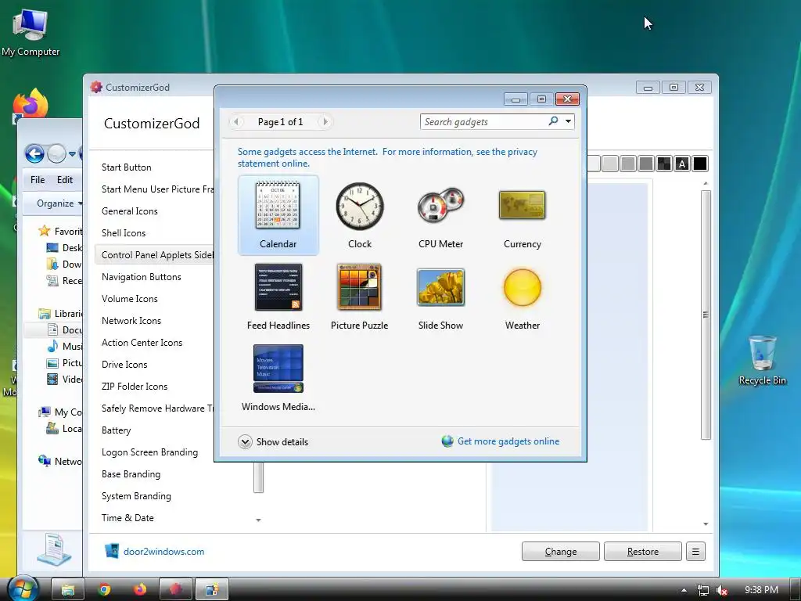Select the Feed Headlines gadget
801x601 pixels.
[x=278, y=297]
